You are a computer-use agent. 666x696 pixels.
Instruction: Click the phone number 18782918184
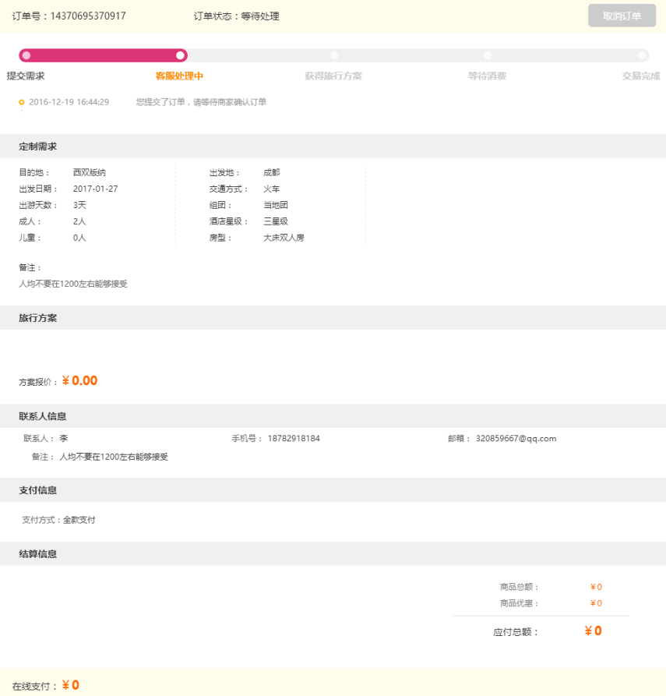(294, 439)
